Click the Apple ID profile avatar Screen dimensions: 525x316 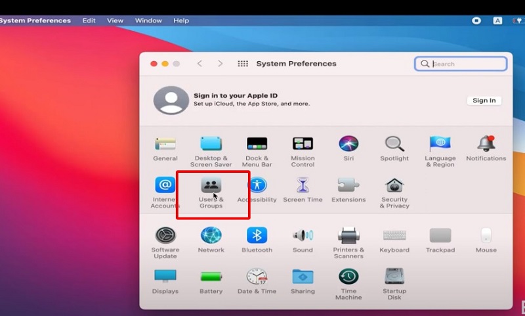point(171,101)
